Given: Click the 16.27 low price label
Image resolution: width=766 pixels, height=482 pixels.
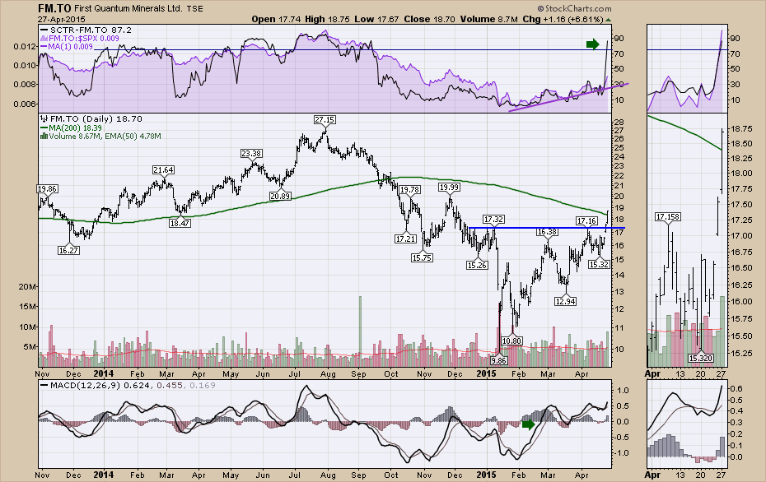Looking at the screenshot, I should [69, 250].
